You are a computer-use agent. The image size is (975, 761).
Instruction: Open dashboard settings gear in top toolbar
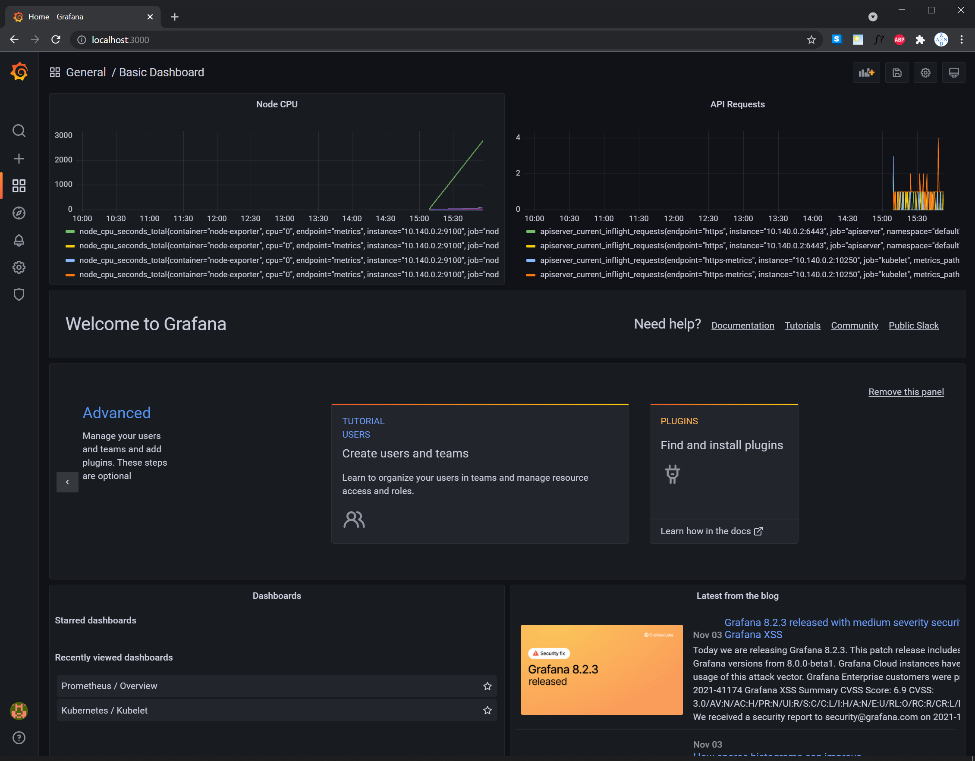point(925,73)
